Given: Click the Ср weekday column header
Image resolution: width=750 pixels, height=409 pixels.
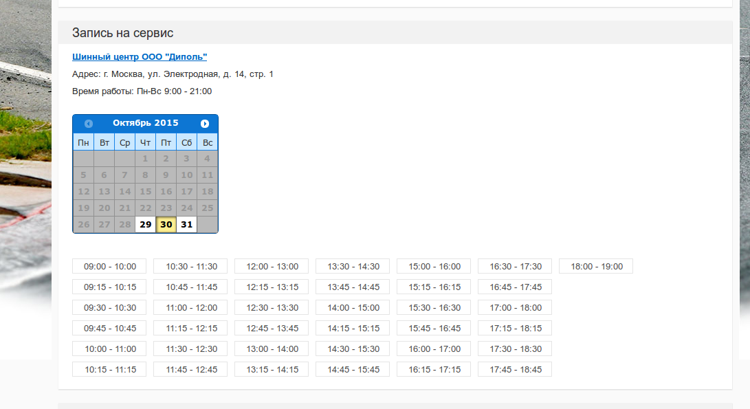Looking at the screenshot, I should point(125,142).
